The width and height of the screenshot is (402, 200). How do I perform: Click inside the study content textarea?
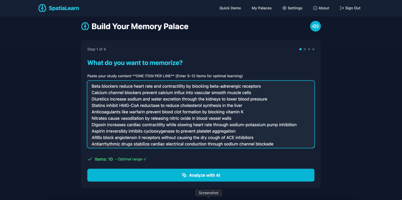click(201, 114)
